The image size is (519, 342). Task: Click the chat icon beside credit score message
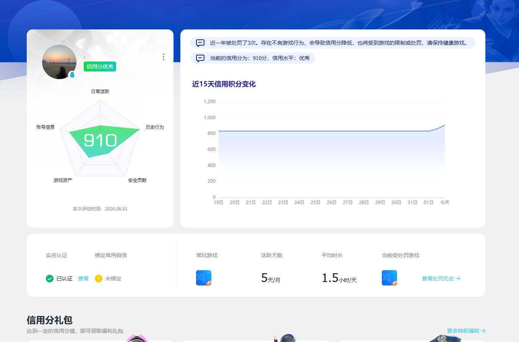coord(200,58)
